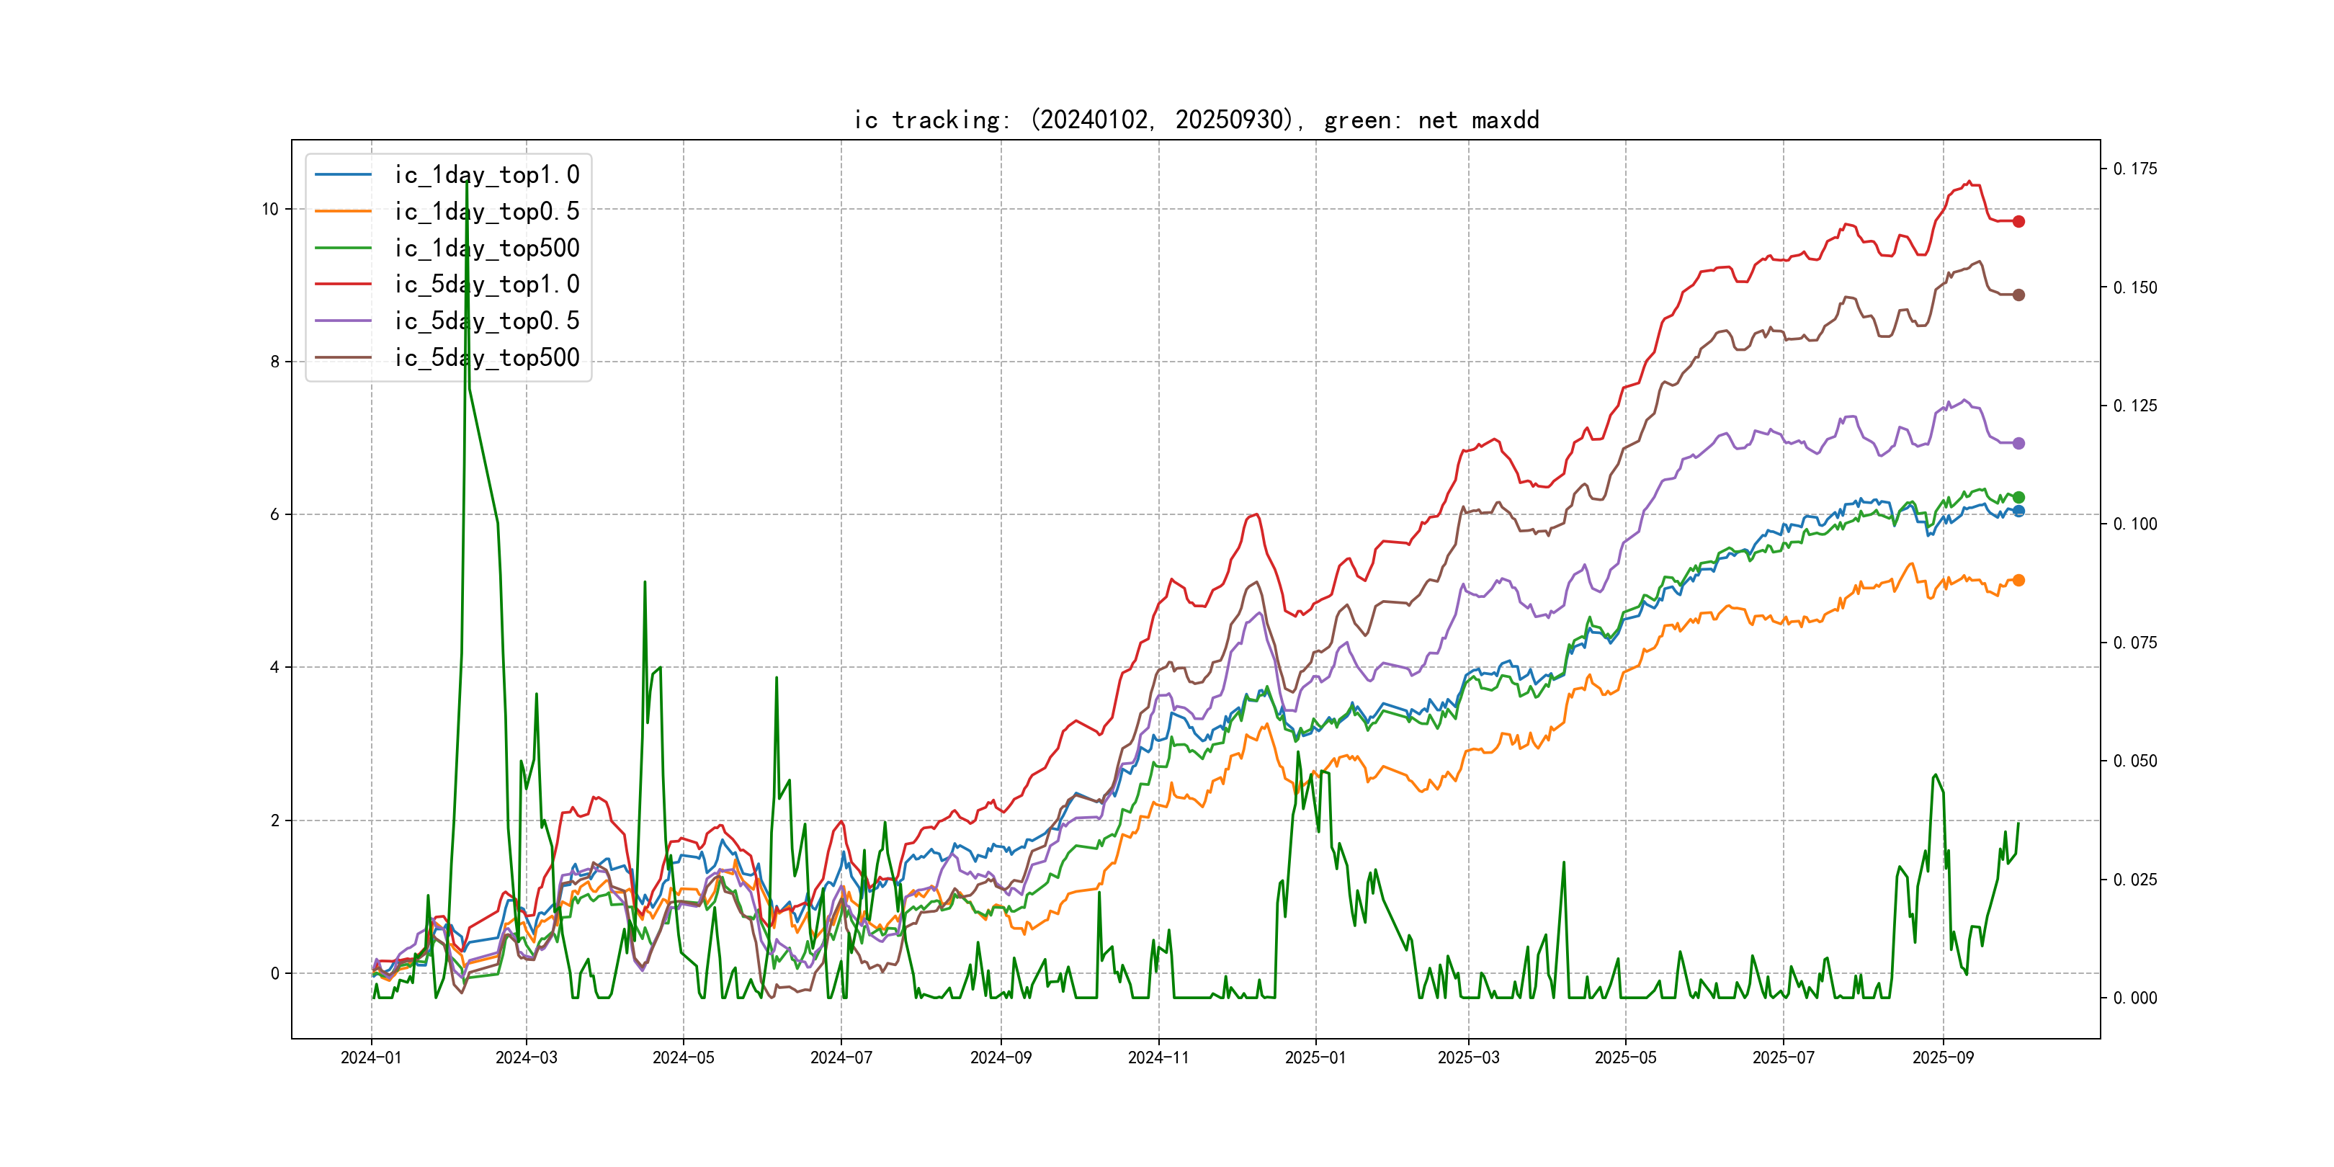Click the blue line swatch in legend
Screen dimensions: 2334x1167
coord(342,175)
